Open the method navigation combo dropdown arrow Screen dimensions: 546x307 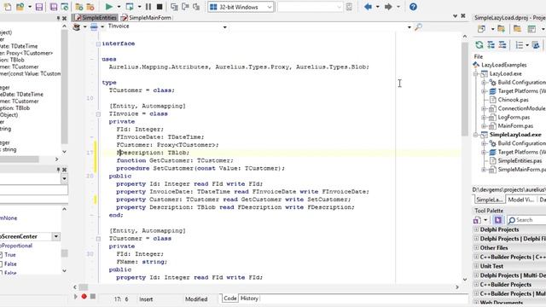(x=409, y=26)
